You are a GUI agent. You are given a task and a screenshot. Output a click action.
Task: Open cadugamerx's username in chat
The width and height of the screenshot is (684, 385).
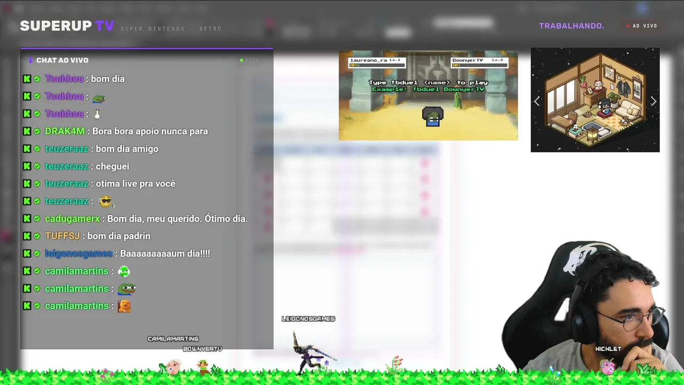(72, 219)
